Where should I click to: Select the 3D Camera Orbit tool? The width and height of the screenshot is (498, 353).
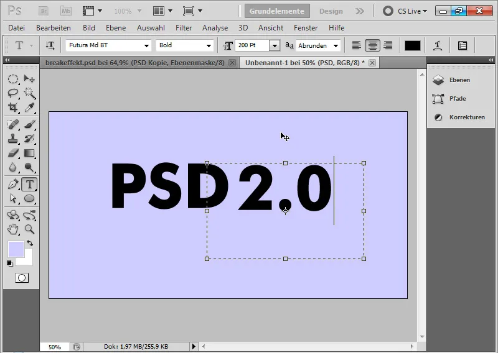pyautogui.click(x=29, y=215)
